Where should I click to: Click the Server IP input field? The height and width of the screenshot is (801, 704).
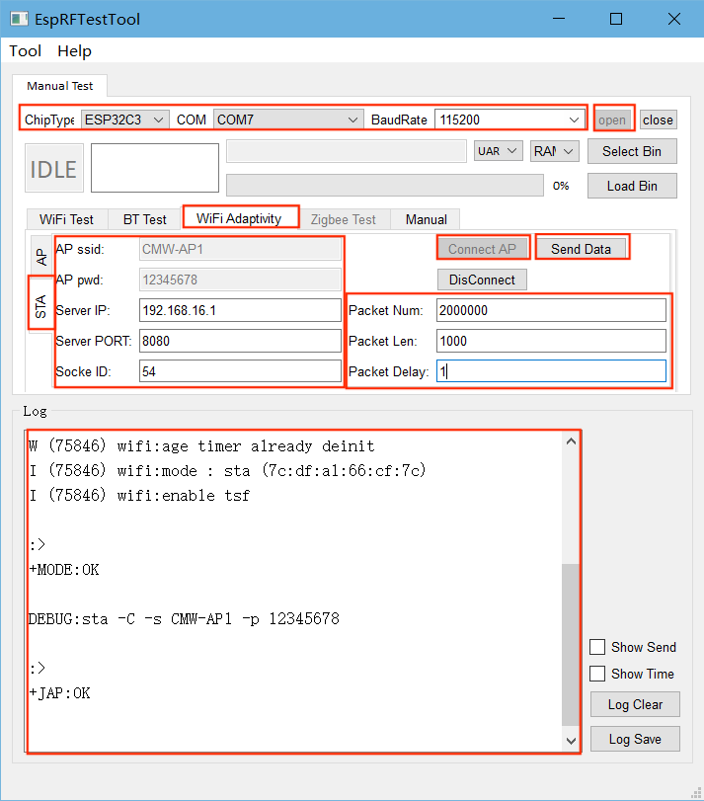coord(240,310)
